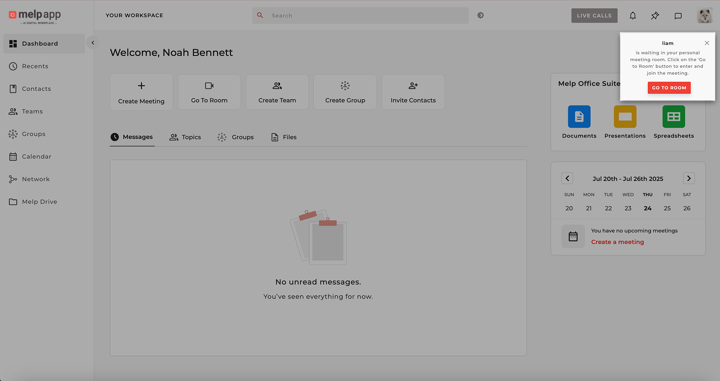Open the Spreadsheets icon in Office Suite

click(673, 117)
